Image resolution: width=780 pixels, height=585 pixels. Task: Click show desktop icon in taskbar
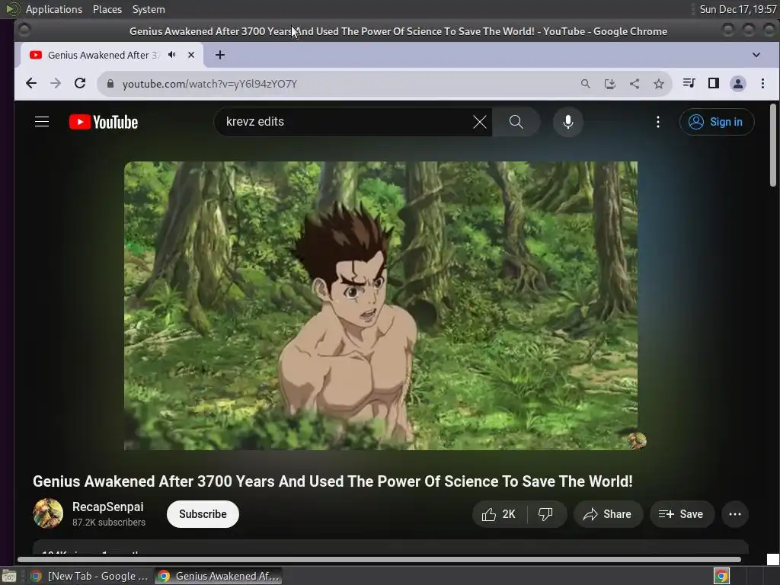coord(9,577)
